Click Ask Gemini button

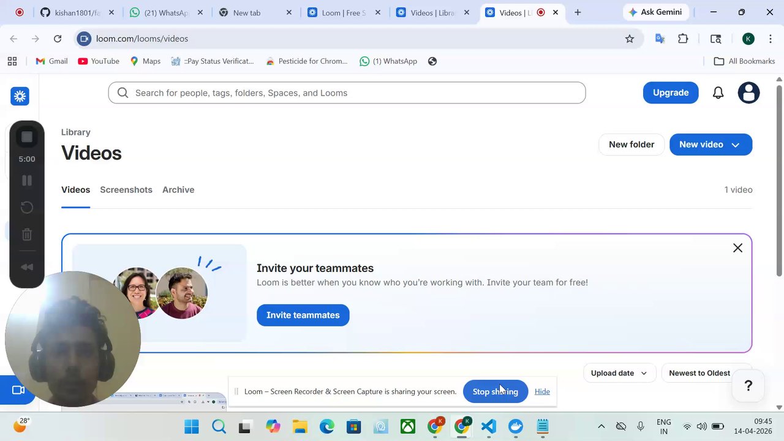[x=655, y=12]
